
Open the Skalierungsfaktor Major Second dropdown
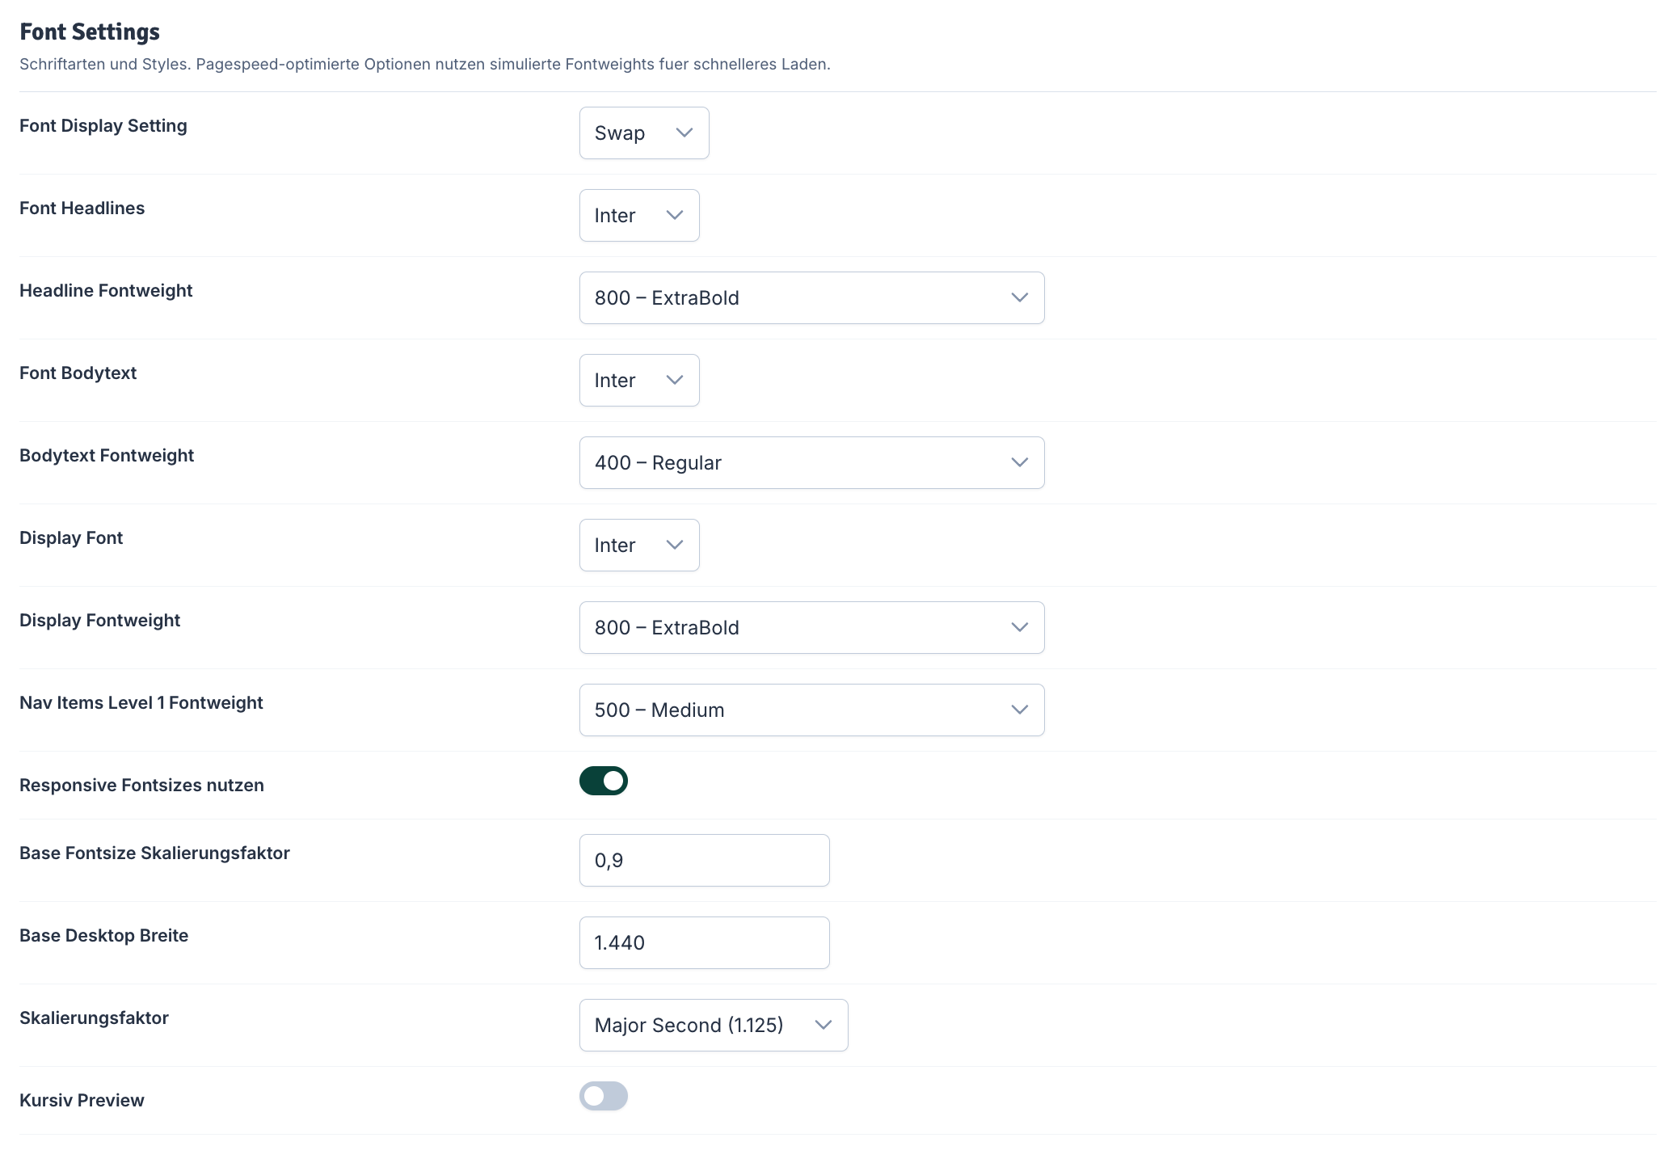coord(714,1026)
